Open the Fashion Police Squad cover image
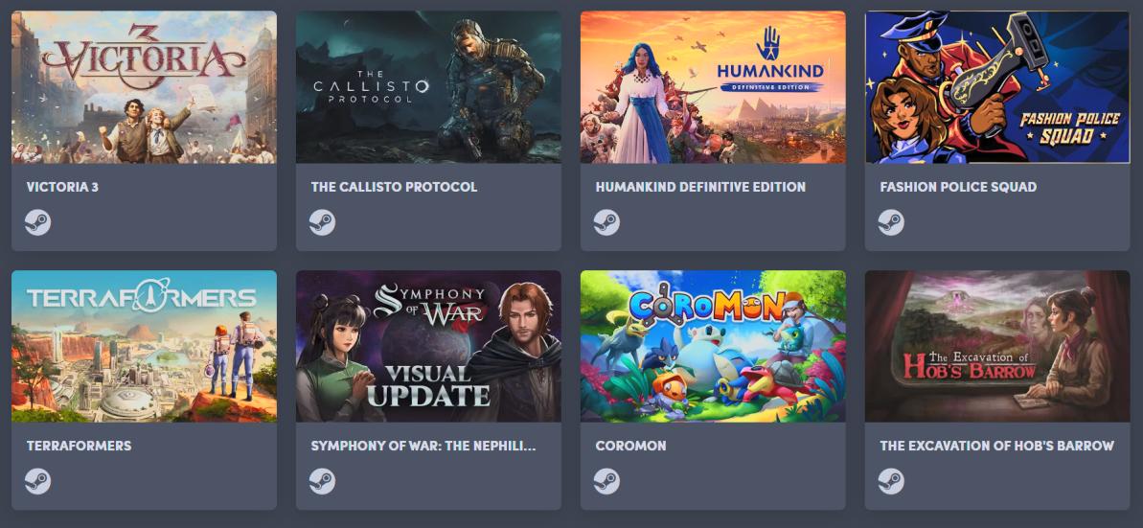This screenshot has height=528, width=1143. [997, 87]
